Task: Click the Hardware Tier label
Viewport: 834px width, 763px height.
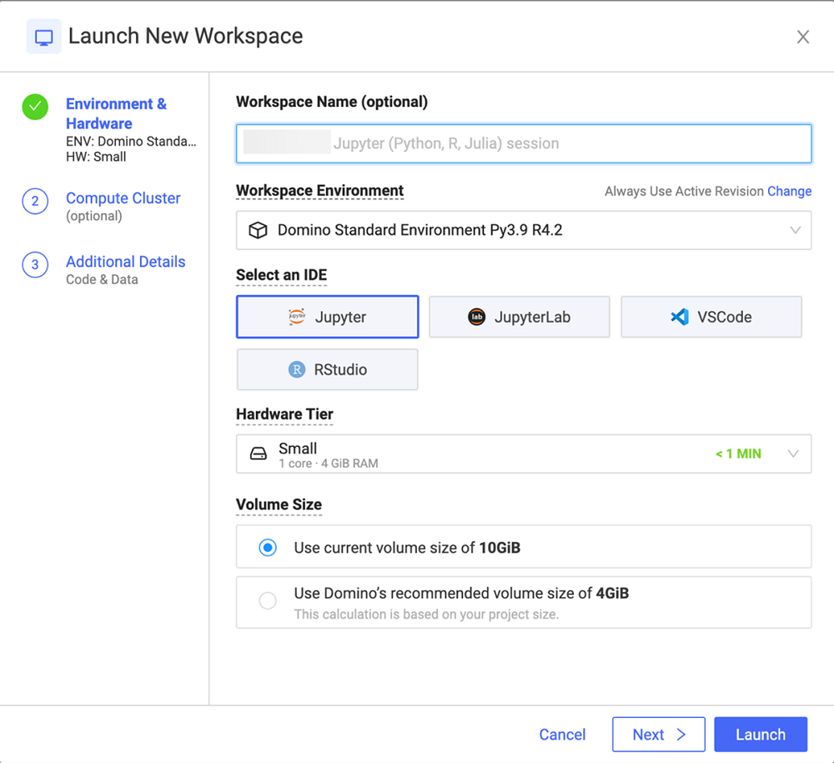Action: coord(284,414)
